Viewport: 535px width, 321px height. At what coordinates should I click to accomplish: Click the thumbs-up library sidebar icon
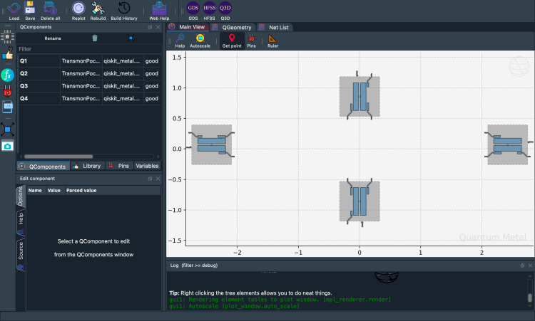click(8, 54)
